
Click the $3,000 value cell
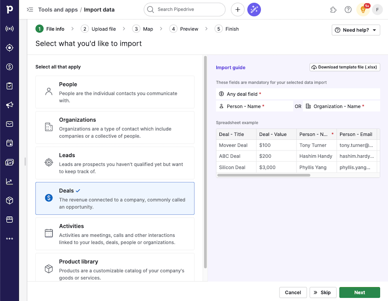(x=276, y=167)
